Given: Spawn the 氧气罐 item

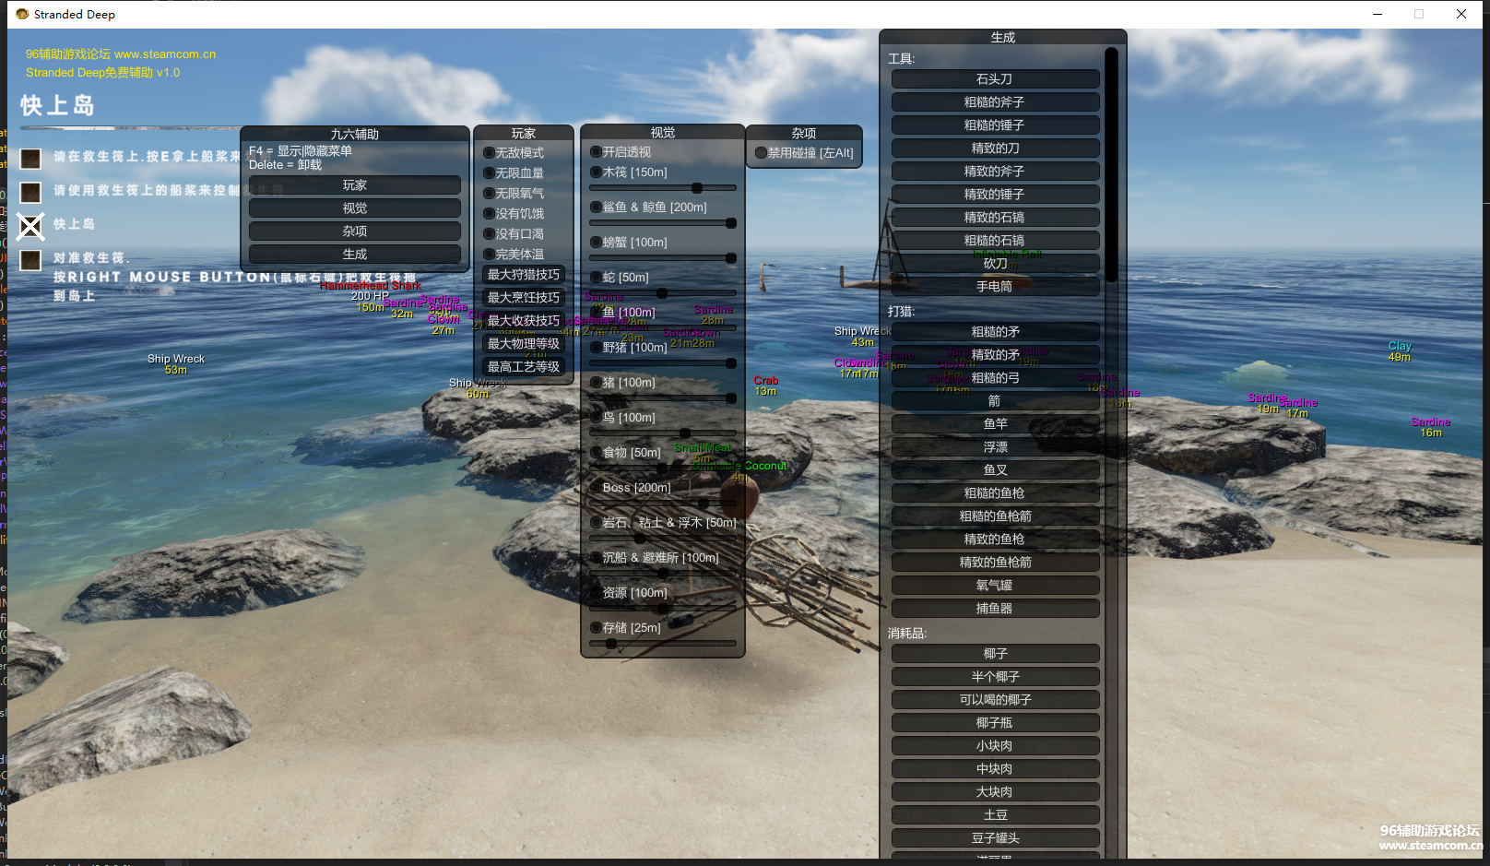Looking at the screenshot, I should point(995,586).
